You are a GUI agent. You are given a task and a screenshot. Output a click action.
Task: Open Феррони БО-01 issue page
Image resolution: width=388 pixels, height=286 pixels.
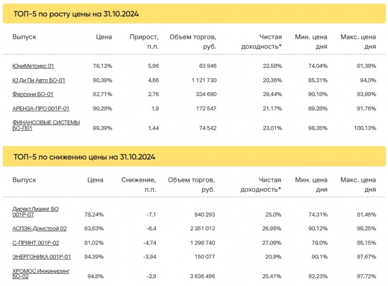(33, 94)
